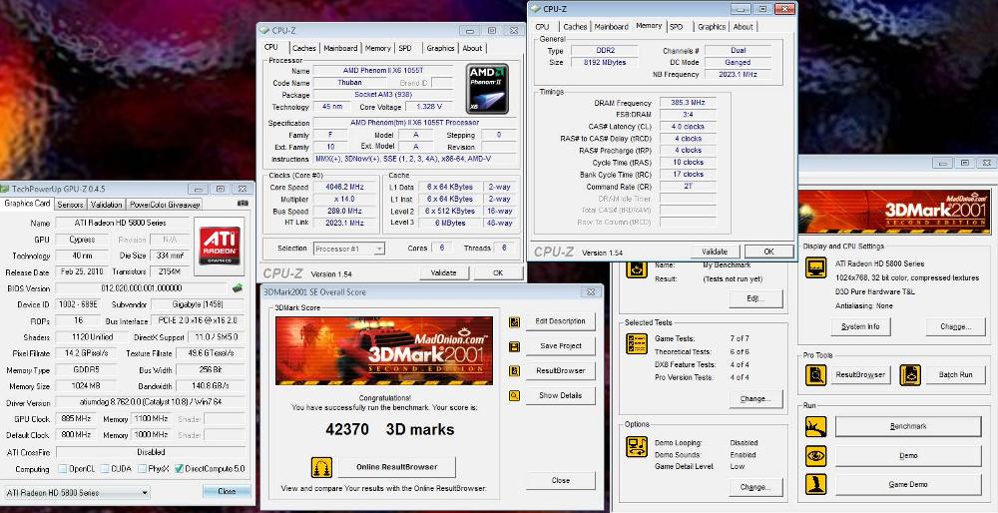This screenshot has height=513, width=998.
Task: Click the Options settings icon in 3DMark2001
Action: click(x=637, y=446)
